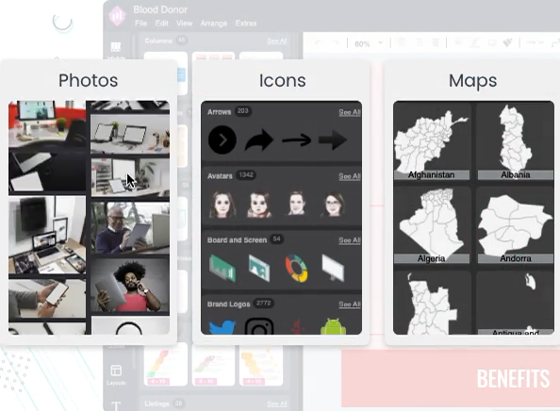Select the avatar wearing glasses
Image resolution: width=560 pixels, height=411 pixels.
pos(333,205)
